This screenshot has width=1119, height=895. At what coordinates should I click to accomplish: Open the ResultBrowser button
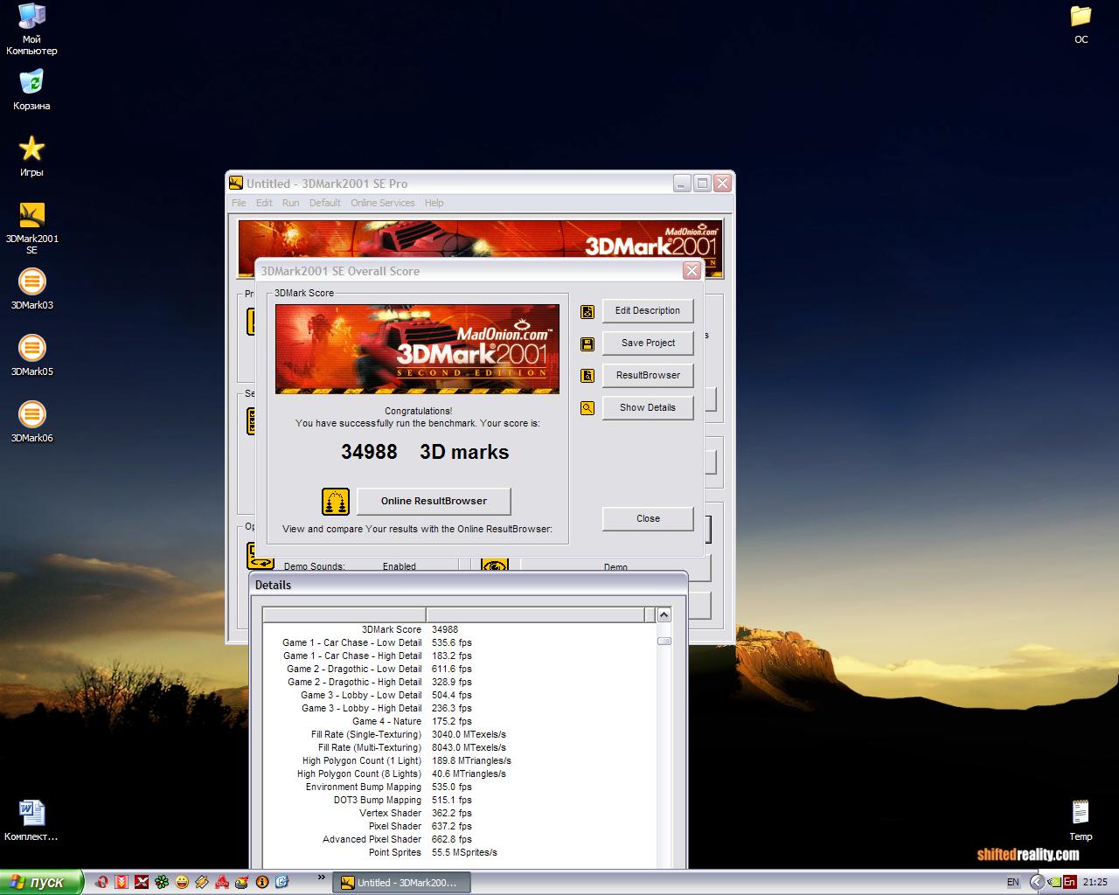point(648,376)
